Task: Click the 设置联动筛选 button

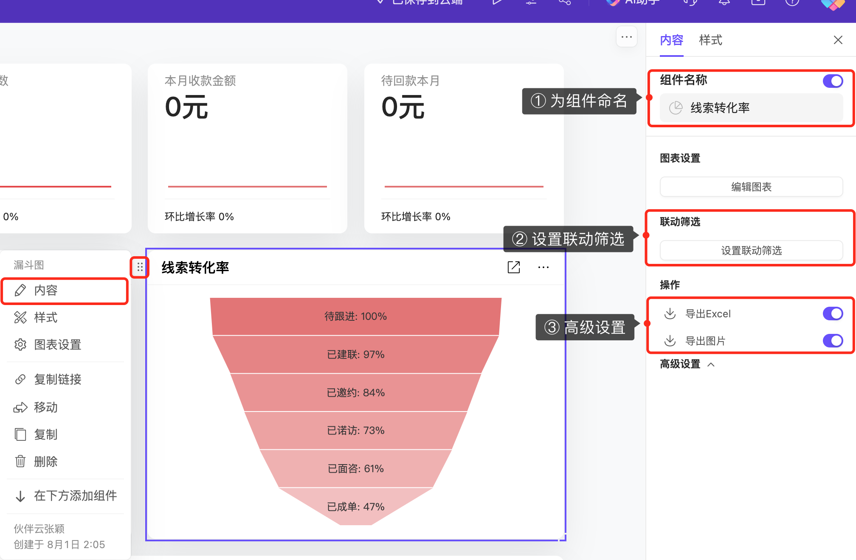Action: pos(751,250)
